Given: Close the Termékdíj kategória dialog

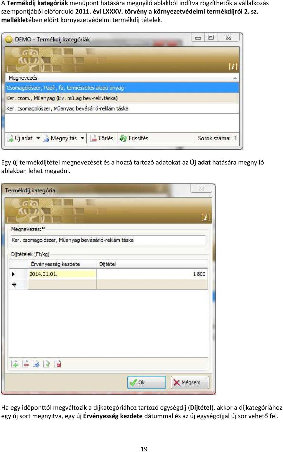Looking at the screenshot, I should tap(201, 188).
